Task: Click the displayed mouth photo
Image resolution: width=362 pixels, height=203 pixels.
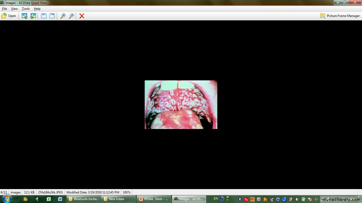Action: click(x=181, y=104)
